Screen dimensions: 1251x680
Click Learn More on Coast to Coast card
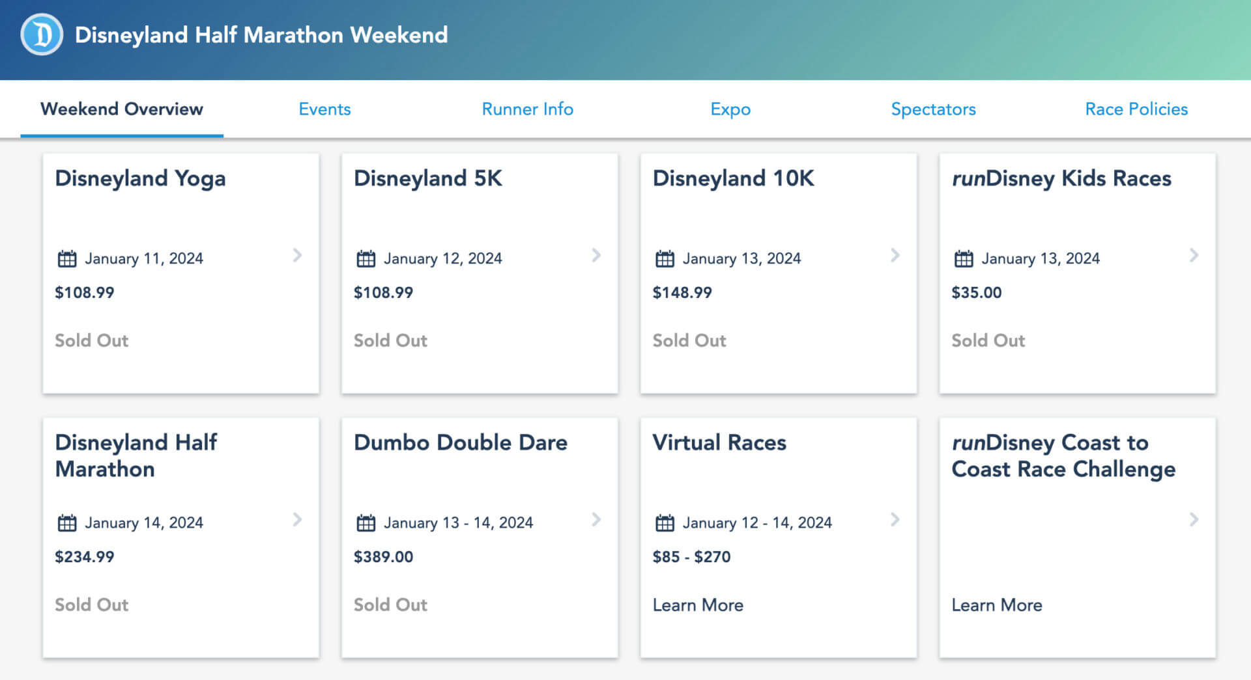tap(997, 605)
